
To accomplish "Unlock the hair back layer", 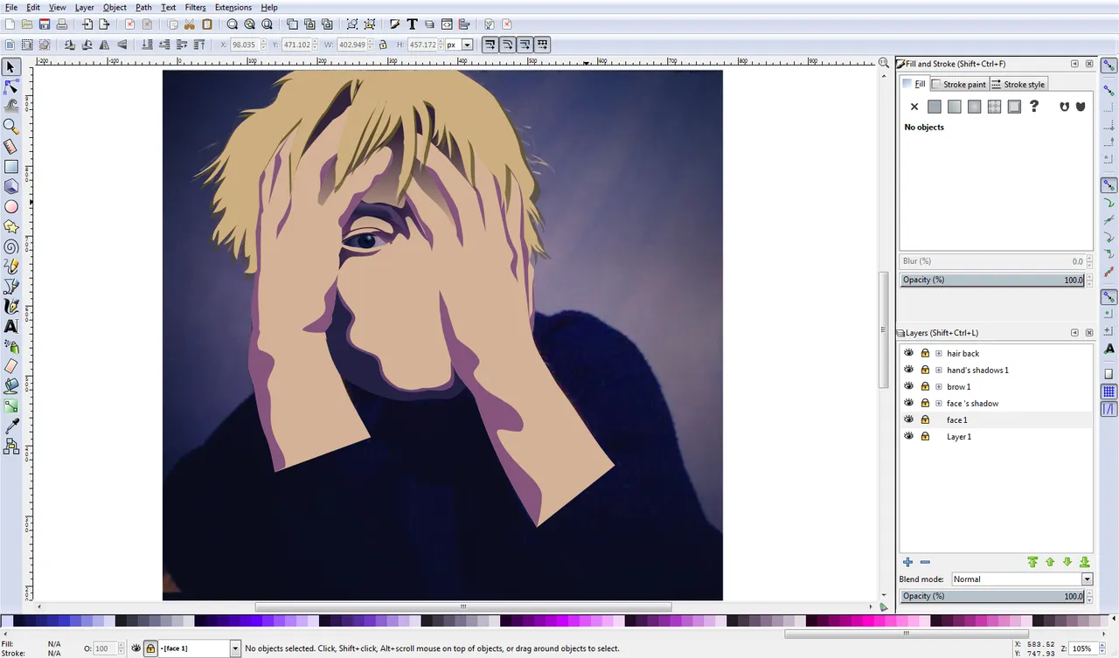I will pyautogui.click(x=925, y=353).
